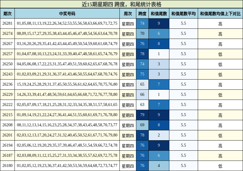The image size is (243, 171).
Task: Click span value 69 in row 26208
Action: pyautogui.click(x=142, y=125)
